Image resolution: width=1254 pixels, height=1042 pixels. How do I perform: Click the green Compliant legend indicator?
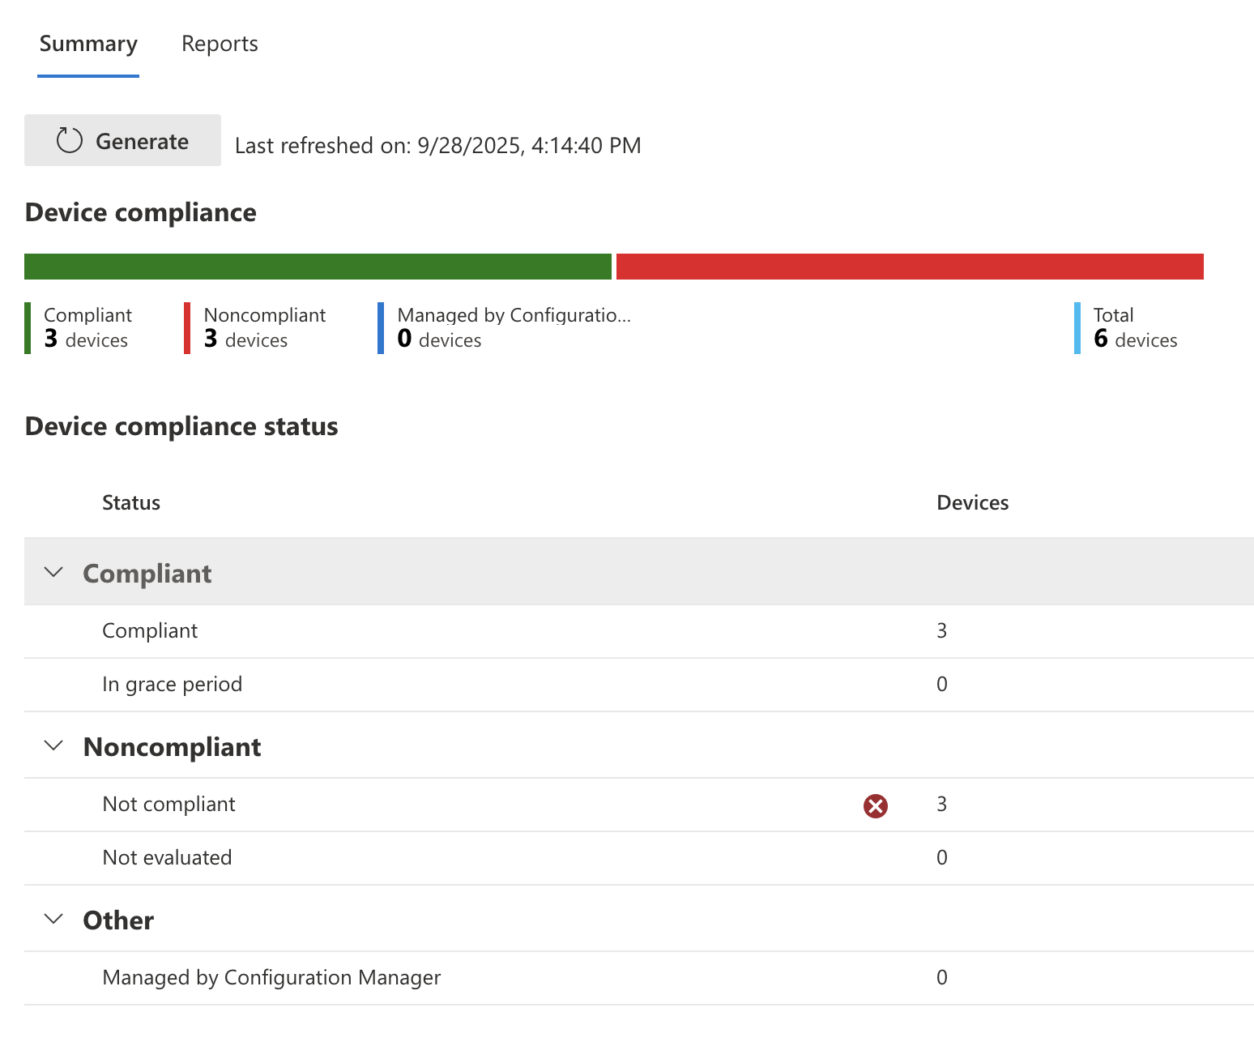pos(29,327)
